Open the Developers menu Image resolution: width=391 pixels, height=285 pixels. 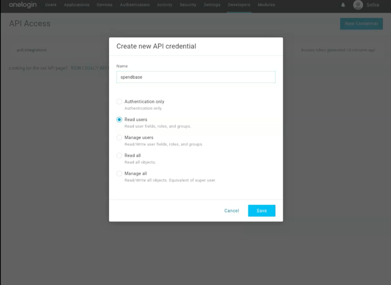pos(239,5)
